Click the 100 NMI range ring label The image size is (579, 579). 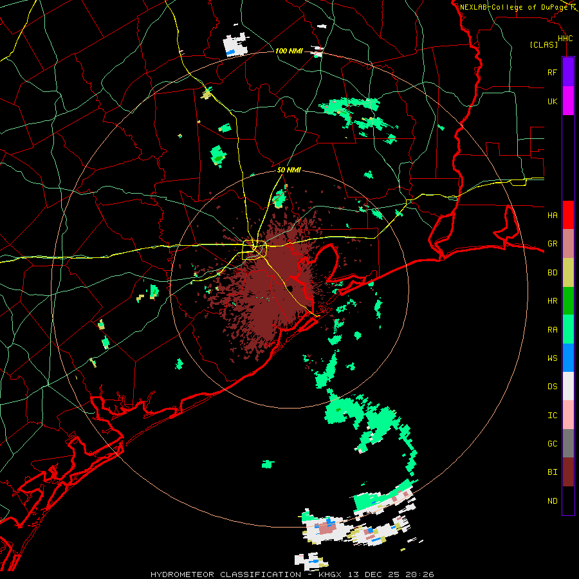289,51
